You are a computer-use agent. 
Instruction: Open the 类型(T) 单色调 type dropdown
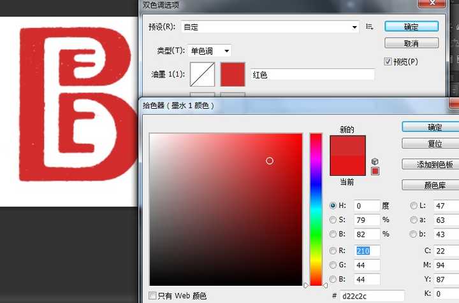tap(210, 51)
